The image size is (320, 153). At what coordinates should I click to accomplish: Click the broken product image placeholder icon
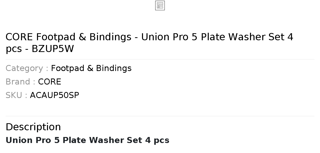[x=160, y=5]
